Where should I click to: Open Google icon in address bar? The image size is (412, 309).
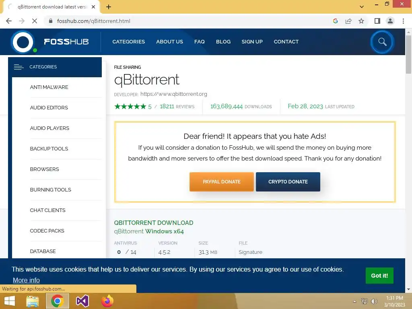point(335,21)
